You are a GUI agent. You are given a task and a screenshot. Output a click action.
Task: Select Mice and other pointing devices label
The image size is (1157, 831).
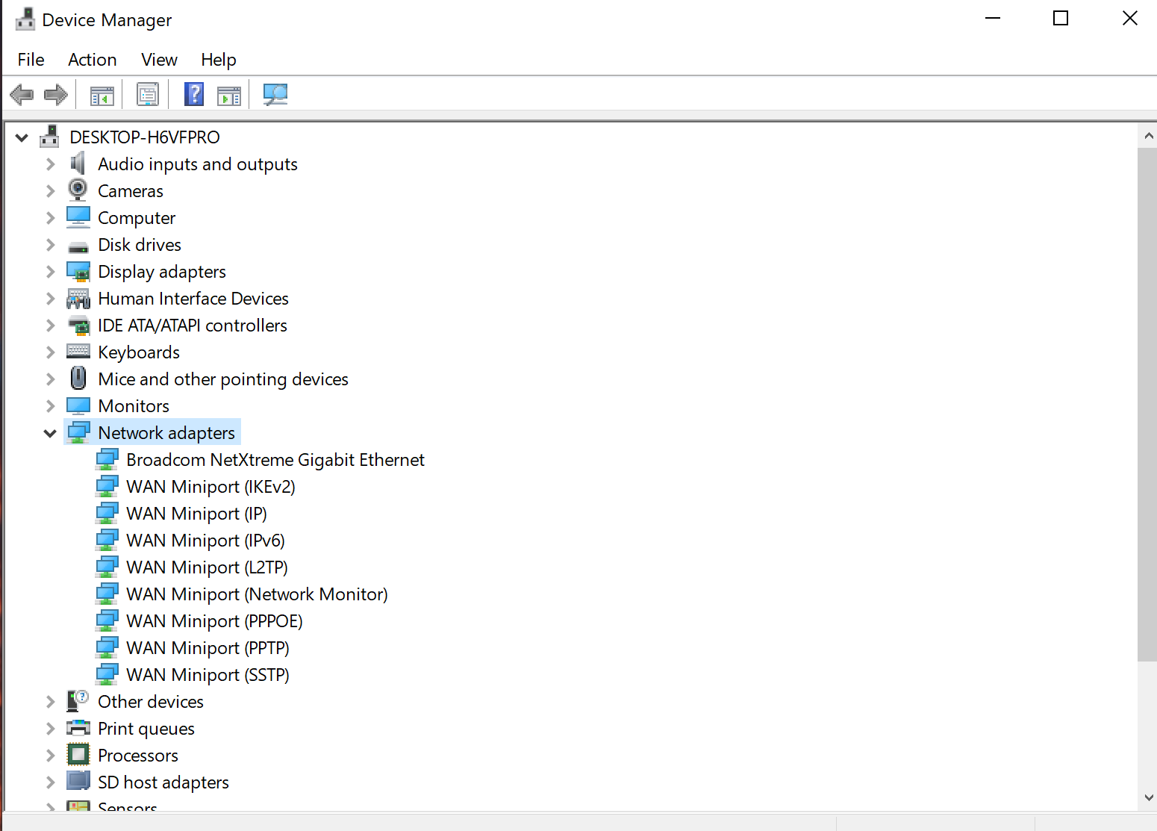[223, 379]
